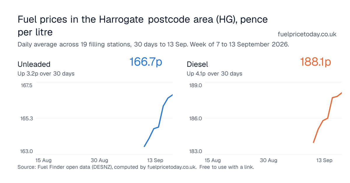
Task: Click '30 Aug' date on Unleaded chart
Action: (99, 160)
